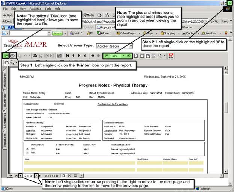Click the Adobe logo icon in toolbar
The image size is (234, 192).
tap(171, 55)
